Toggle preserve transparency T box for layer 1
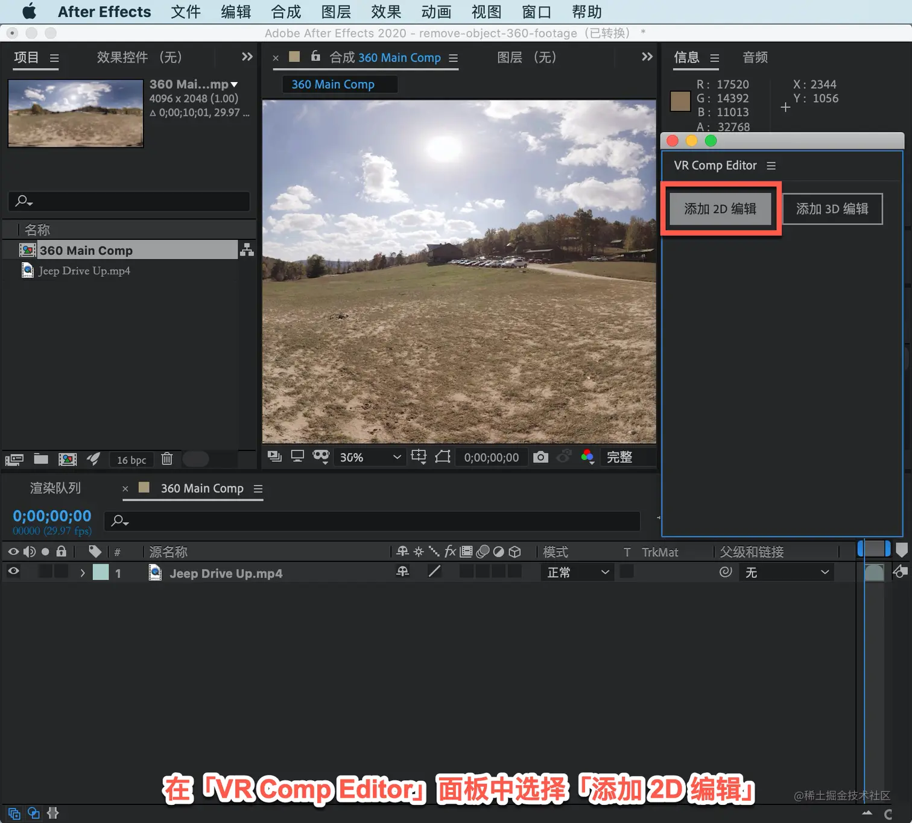 627,571
